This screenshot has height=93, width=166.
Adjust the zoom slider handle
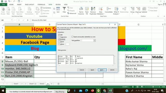pyautogui.click(x=153, y=87)
